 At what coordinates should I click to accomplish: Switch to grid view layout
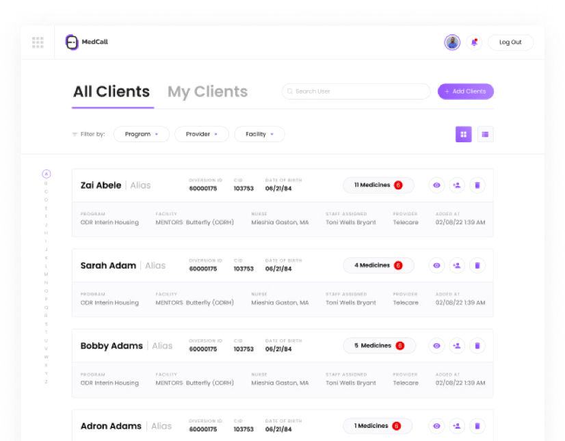(x=464, y=135)
